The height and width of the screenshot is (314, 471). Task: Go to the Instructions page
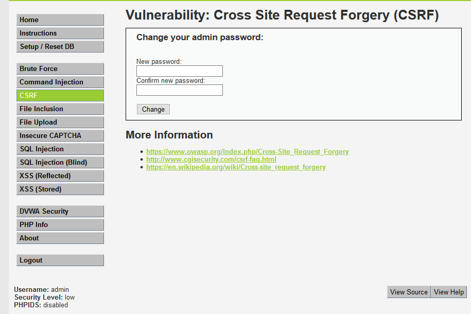point(60,33)
